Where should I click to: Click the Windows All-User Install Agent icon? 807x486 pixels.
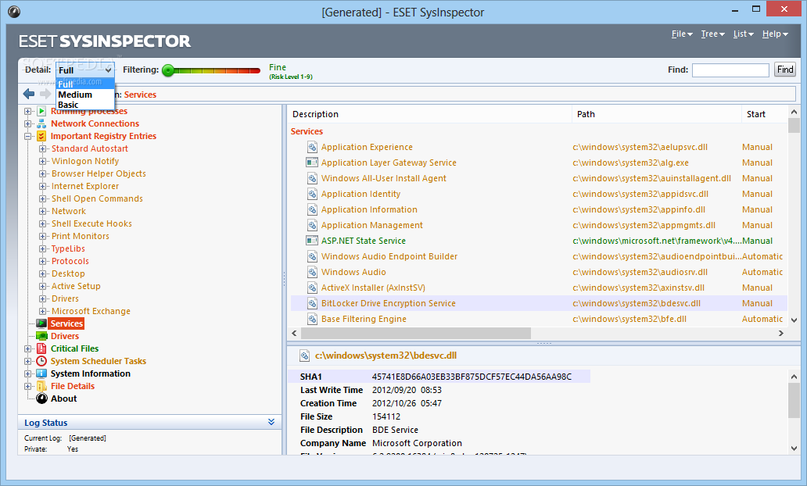tap(312, 178)
